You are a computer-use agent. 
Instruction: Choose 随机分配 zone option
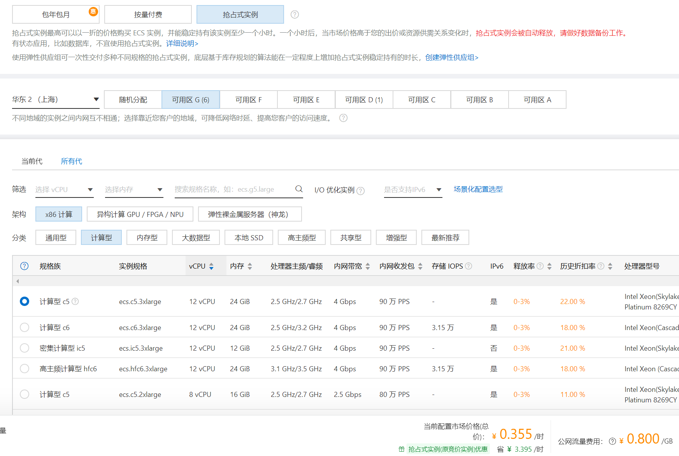coord(133,100)
